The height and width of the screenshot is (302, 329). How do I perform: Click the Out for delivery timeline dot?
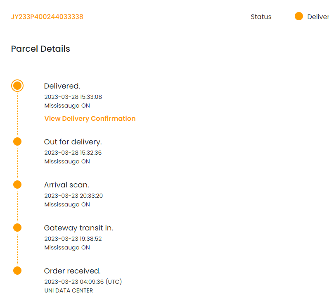point(17,141)
